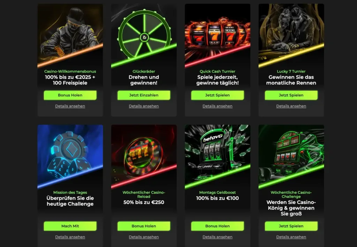Viewport: 357px width, 247px height.
Task: Click Jetzt Spielen under Quick Cash Turnier
Action: [218, 95]
